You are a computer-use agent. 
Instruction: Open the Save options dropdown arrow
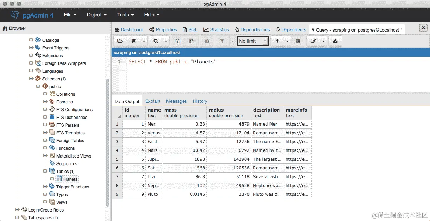pyautogui.click(x=144, y=41)
